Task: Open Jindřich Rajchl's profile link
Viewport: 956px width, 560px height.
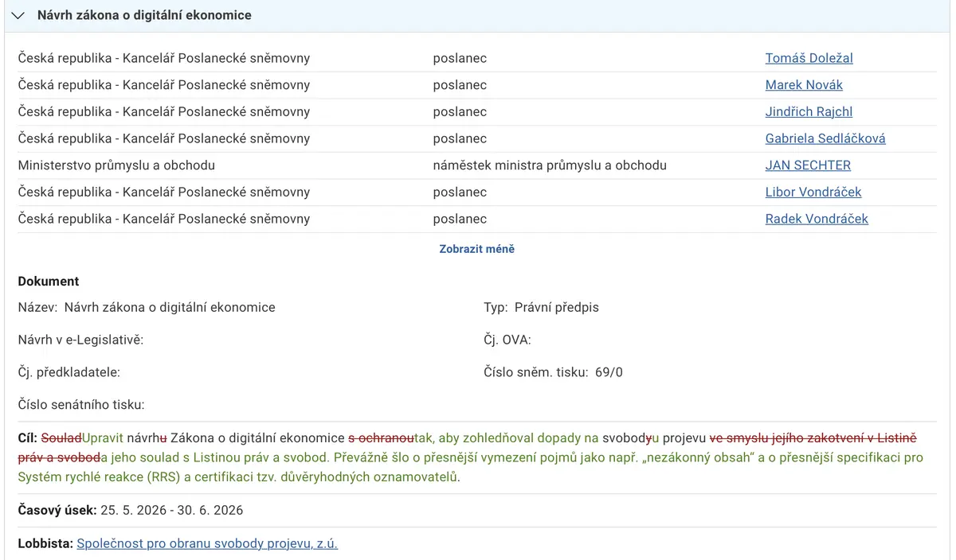Action: (x=809, y=112)
